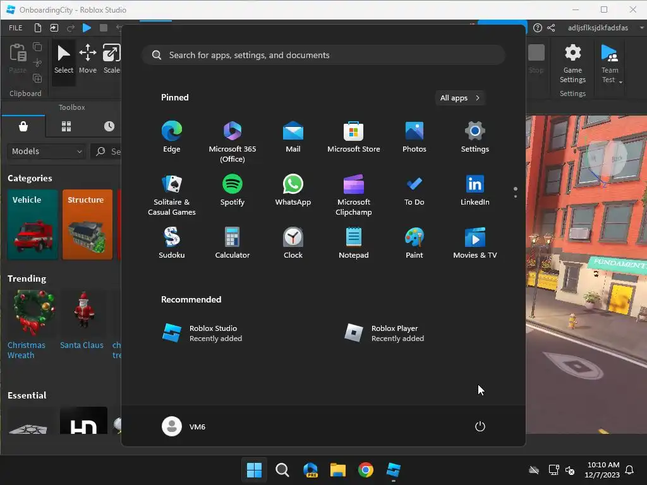Open Solitaire & Casual Games
This screenshot has width=647, height=485.
(x=172, y=195)
